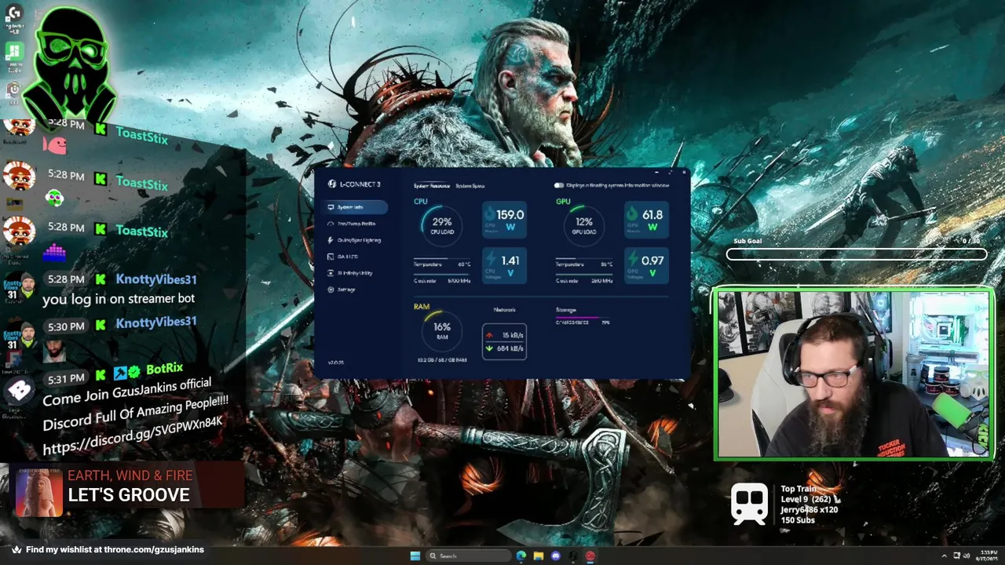Show hidden system tray icons
The height and width of the screenshot is (565, 1005).
(x=945, y=556)
